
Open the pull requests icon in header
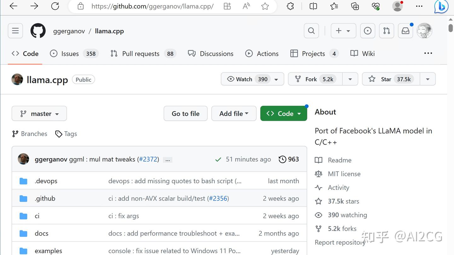(x=386, y=31)
